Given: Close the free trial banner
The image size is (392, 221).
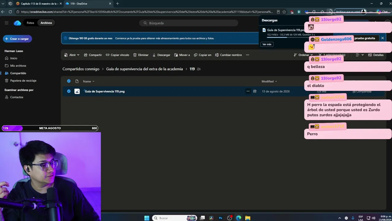Looking at the screenshot, I should click(382, 38).
